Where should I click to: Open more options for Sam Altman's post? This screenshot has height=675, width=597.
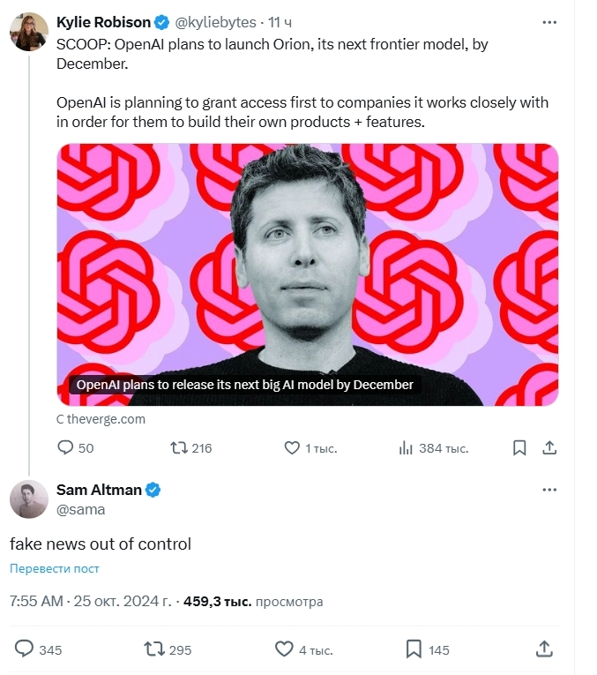pos(549,490)
